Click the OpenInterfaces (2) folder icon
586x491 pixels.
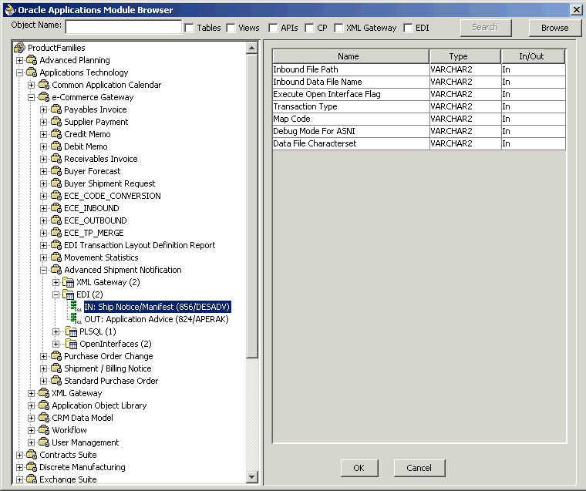pyautogui.click(x=72, y=344)
